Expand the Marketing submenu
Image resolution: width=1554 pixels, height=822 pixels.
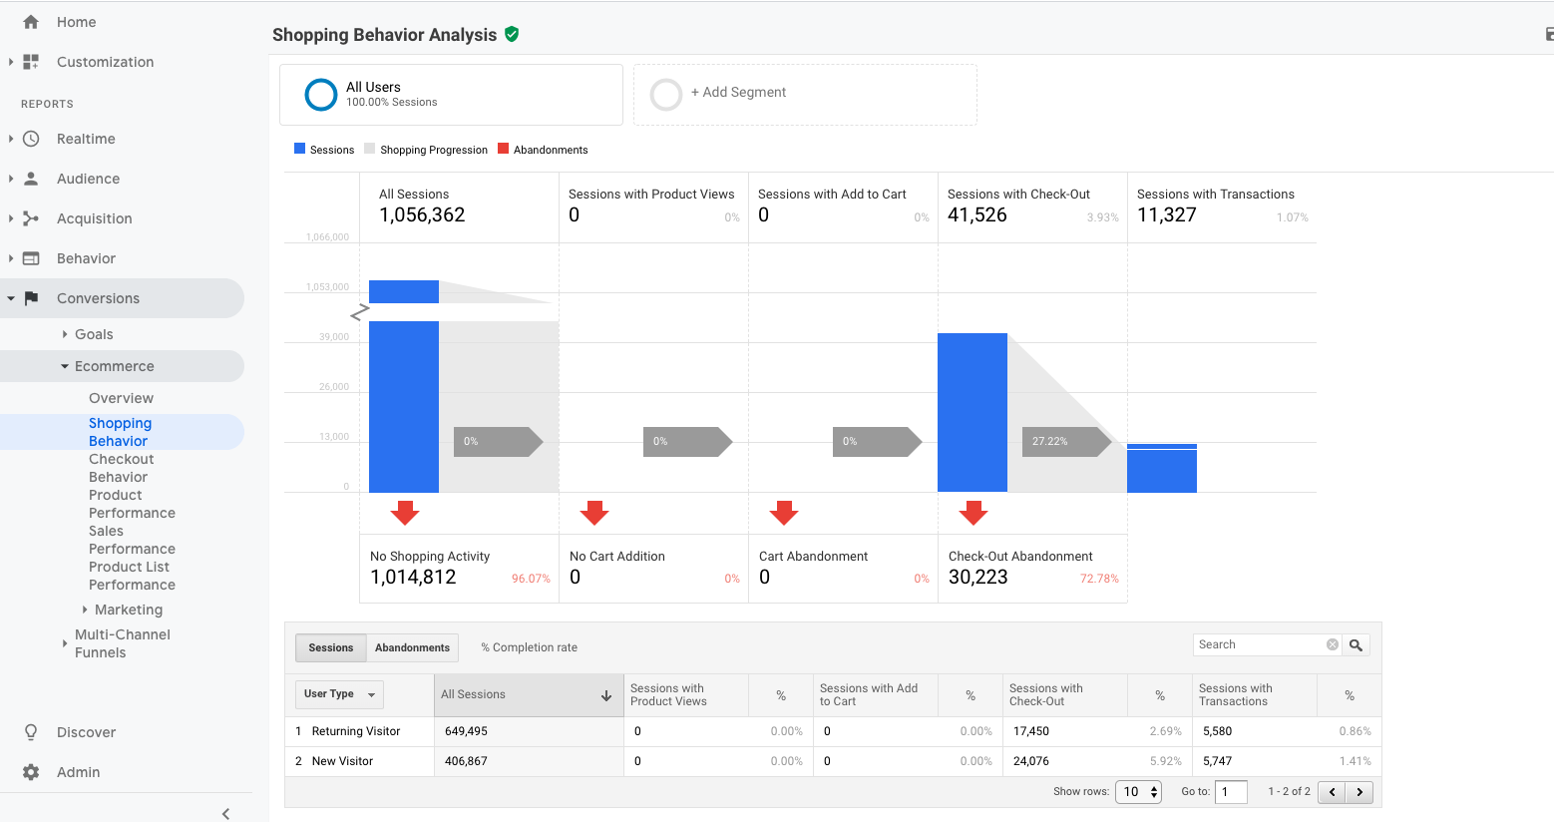(85, 610)
